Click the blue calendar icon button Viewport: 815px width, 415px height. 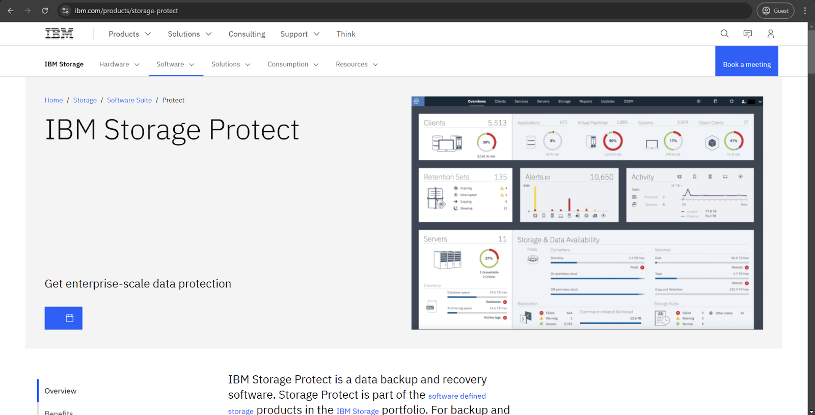coord(64,318)
